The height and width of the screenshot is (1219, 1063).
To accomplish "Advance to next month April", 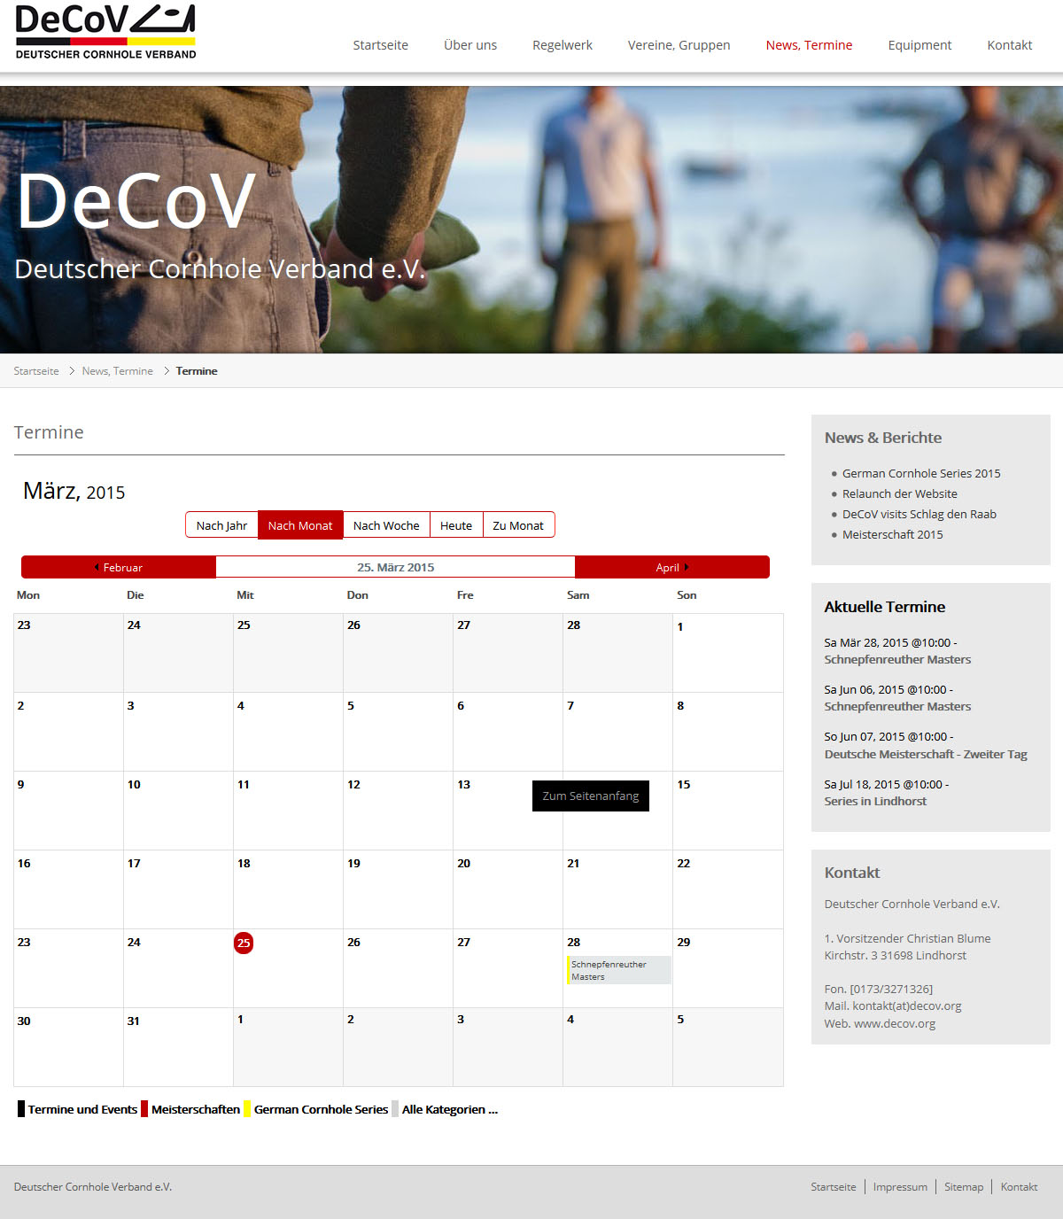I will pos(671,568).
